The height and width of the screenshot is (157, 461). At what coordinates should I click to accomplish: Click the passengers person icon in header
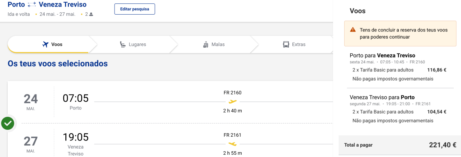pyautogui.click(x=91, y=14)
